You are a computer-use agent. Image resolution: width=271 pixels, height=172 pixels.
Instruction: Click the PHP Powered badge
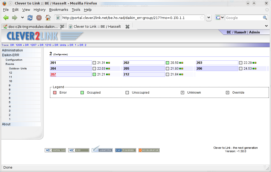125,150
